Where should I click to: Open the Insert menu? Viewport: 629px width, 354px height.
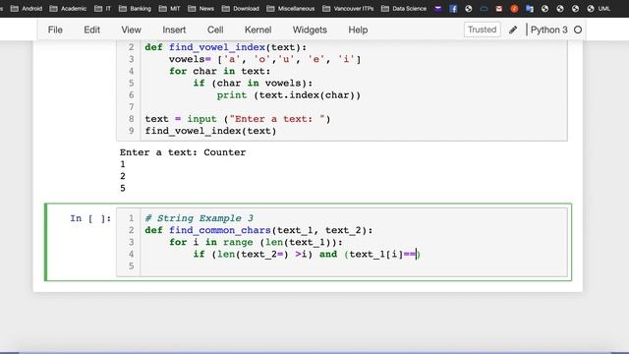click(174, 29)
